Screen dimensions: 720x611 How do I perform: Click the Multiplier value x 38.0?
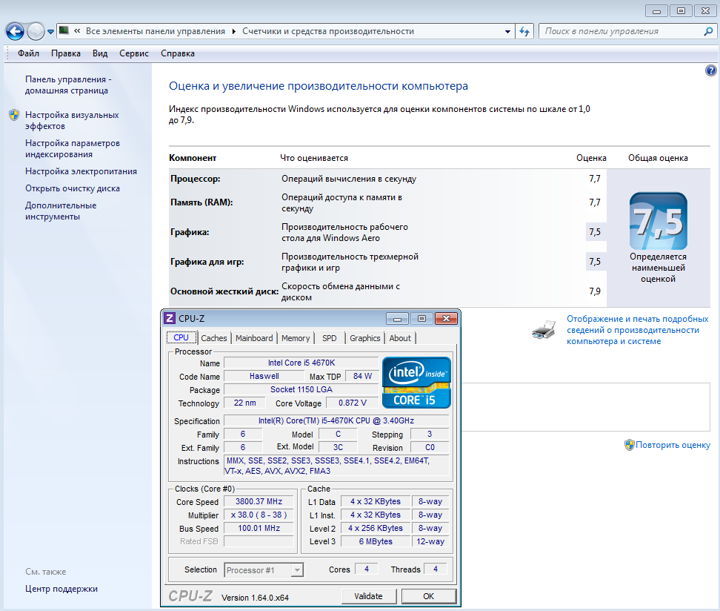point(259,515)
